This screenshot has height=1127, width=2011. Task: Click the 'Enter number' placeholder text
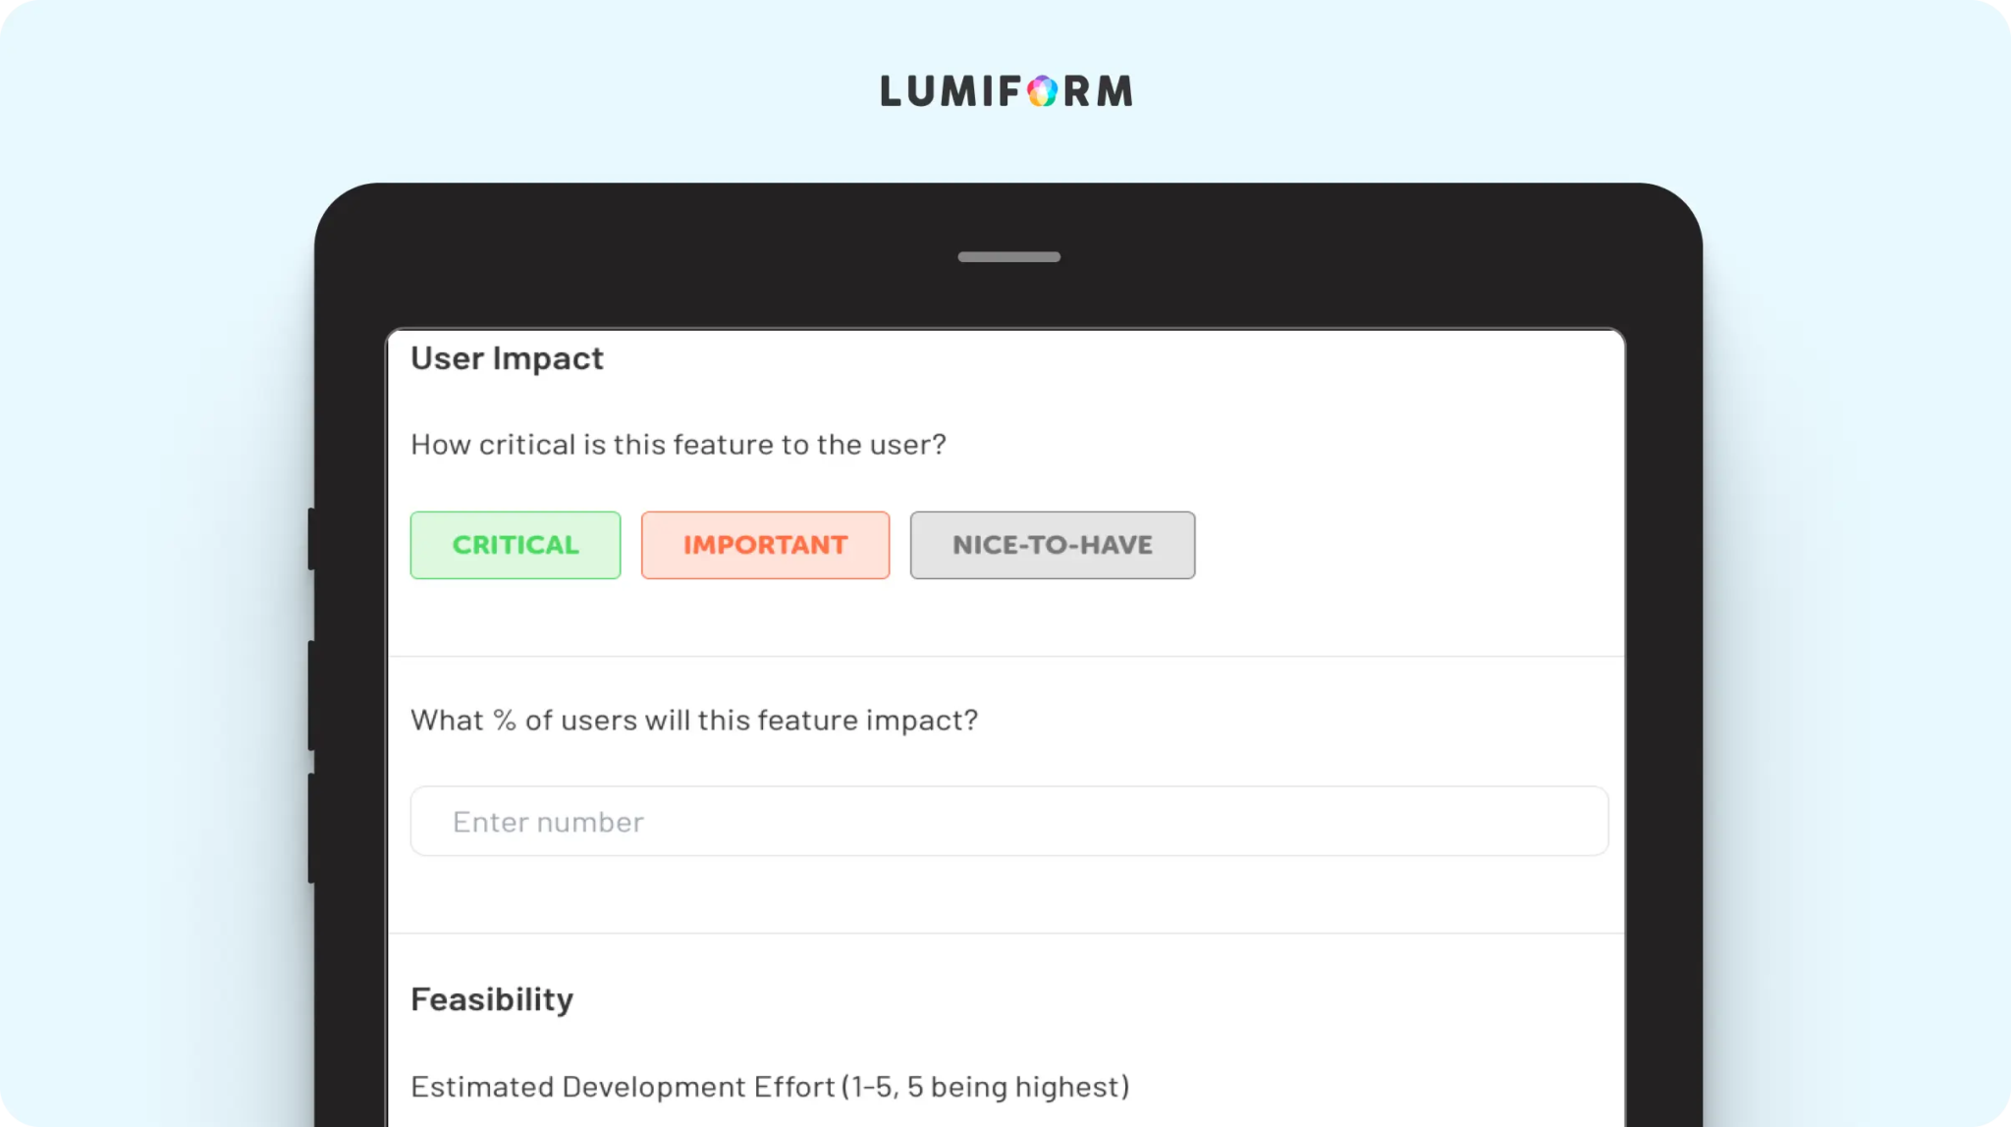548,822
